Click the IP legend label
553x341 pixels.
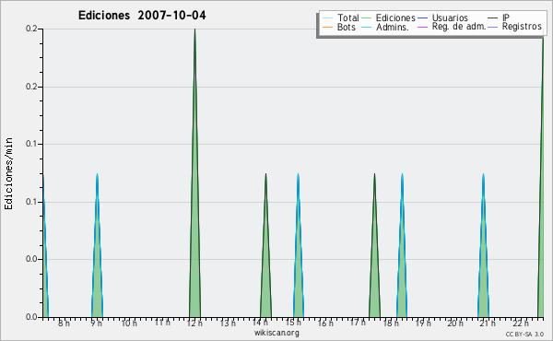click(x=506, y=18)
